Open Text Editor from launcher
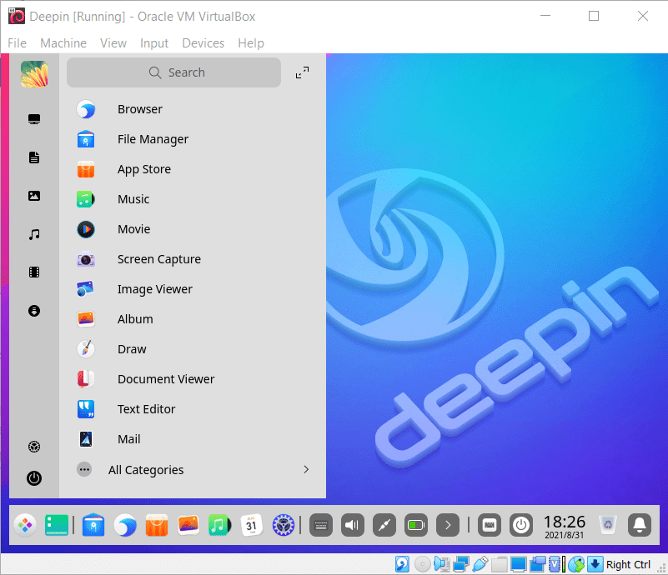668x575 pixels. coord(192,409)
